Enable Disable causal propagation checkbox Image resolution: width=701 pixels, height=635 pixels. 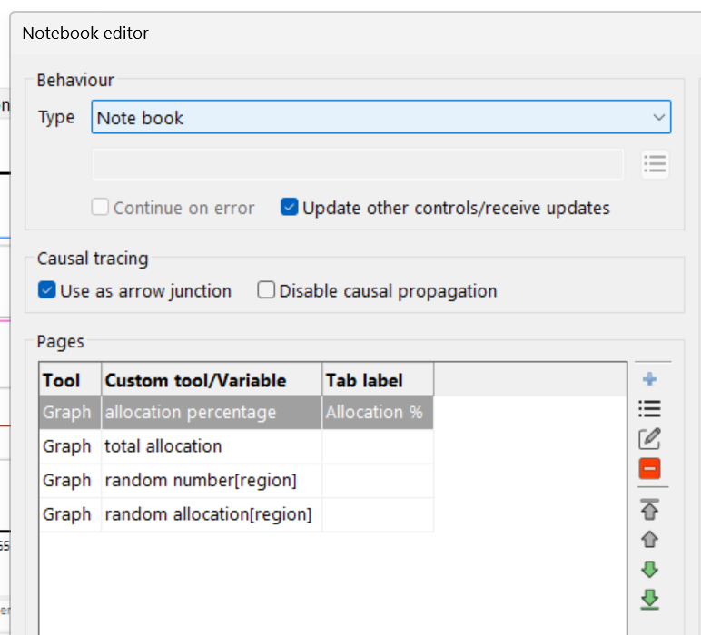pyautogui.click(x=266, y=289)
